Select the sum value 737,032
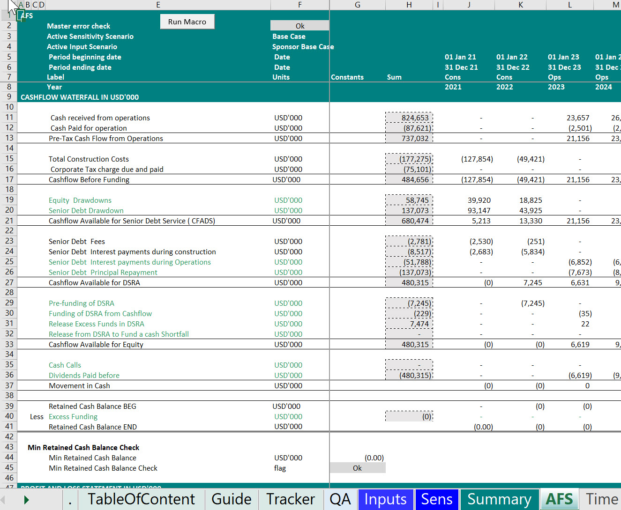Image resolution: width=621 pixels, height=510 pixels. point(409,138)
